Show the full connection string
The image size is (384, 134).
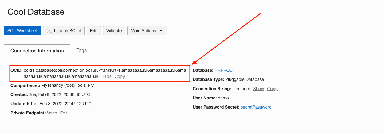pyautogui.click(x=258, y=89)
